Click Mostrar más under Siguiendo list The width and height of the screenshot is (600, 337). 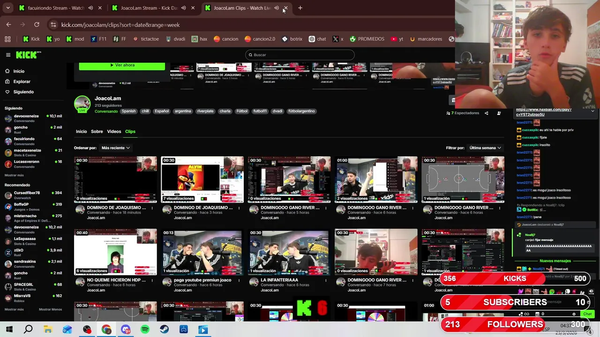click(x=14, y=175)
